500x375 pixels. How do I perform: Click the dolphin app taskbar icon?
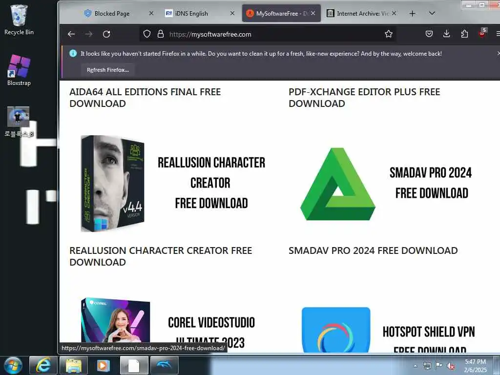[x=164, y=365]
